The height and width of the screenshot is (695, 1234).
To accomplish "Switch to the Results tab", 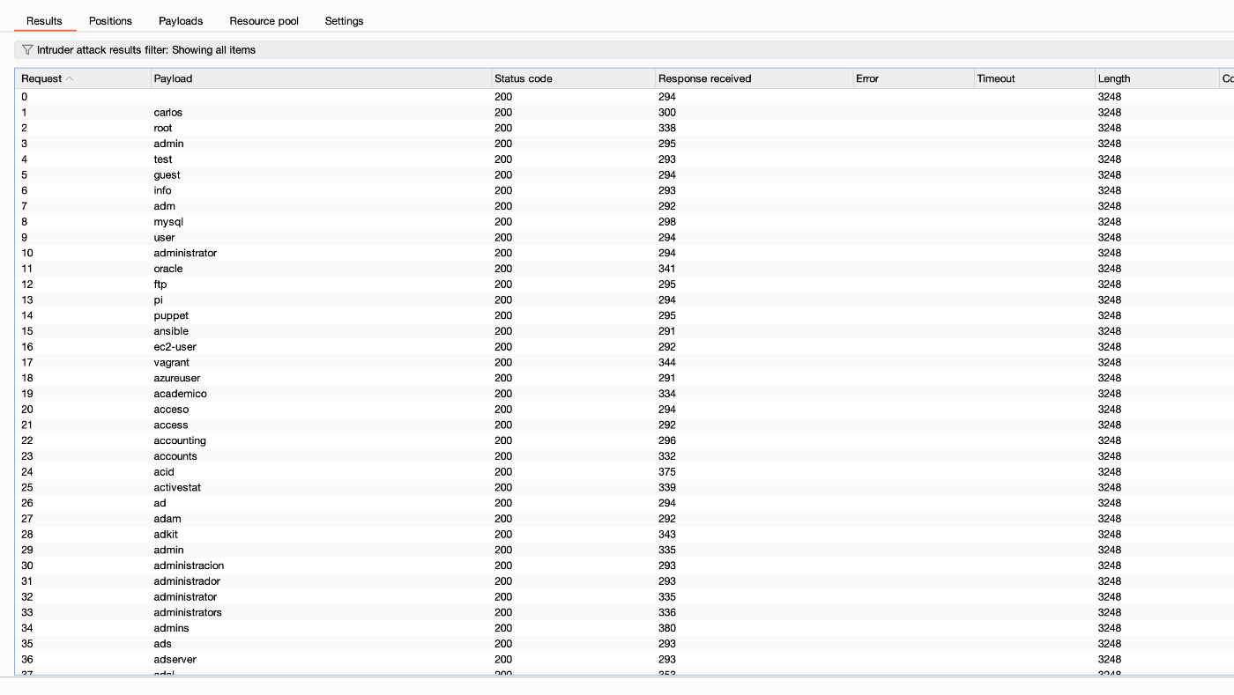I will pyautogui.click(x=44, y=21).
